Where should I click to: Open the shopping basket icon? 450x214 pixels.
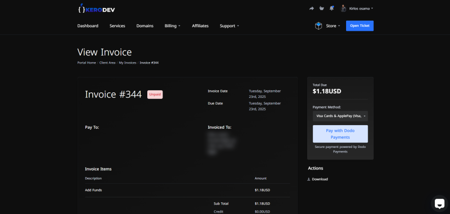321,8
